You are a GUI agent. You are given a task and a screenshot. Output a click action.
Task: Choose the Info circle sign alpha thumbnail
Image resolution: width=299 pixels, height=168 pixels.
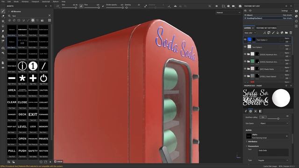point(22,66)
